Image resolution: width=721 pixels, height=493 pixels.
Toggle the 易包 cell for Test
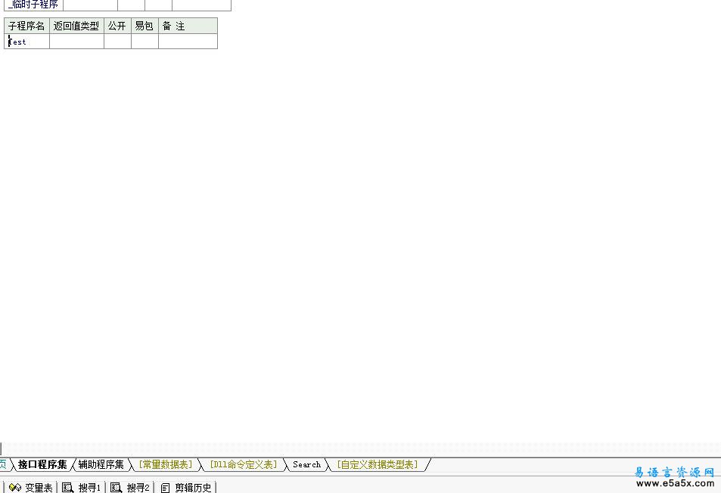click(x=145, y=42)
